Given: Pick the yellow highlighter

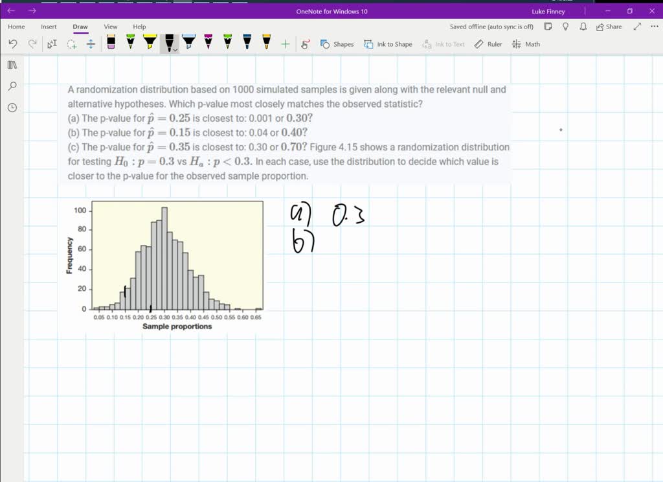Looking at the screenshot, I should coord(150,43).
